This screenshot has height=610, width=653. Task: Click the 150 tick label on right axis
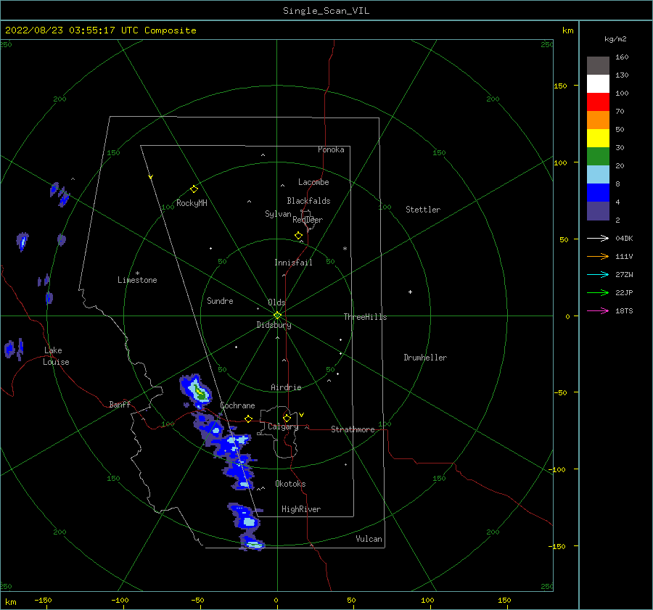coord(561,86)
